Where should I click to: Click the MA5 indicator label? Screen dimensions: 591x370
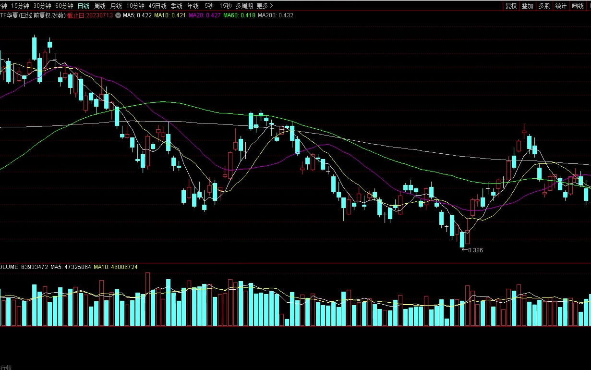coord(137,15)
